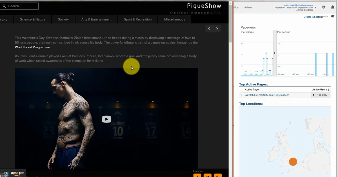338x177 pixels.
Task: Click the Pageviews heading in Analytics
Action: (x=248, y=27)
